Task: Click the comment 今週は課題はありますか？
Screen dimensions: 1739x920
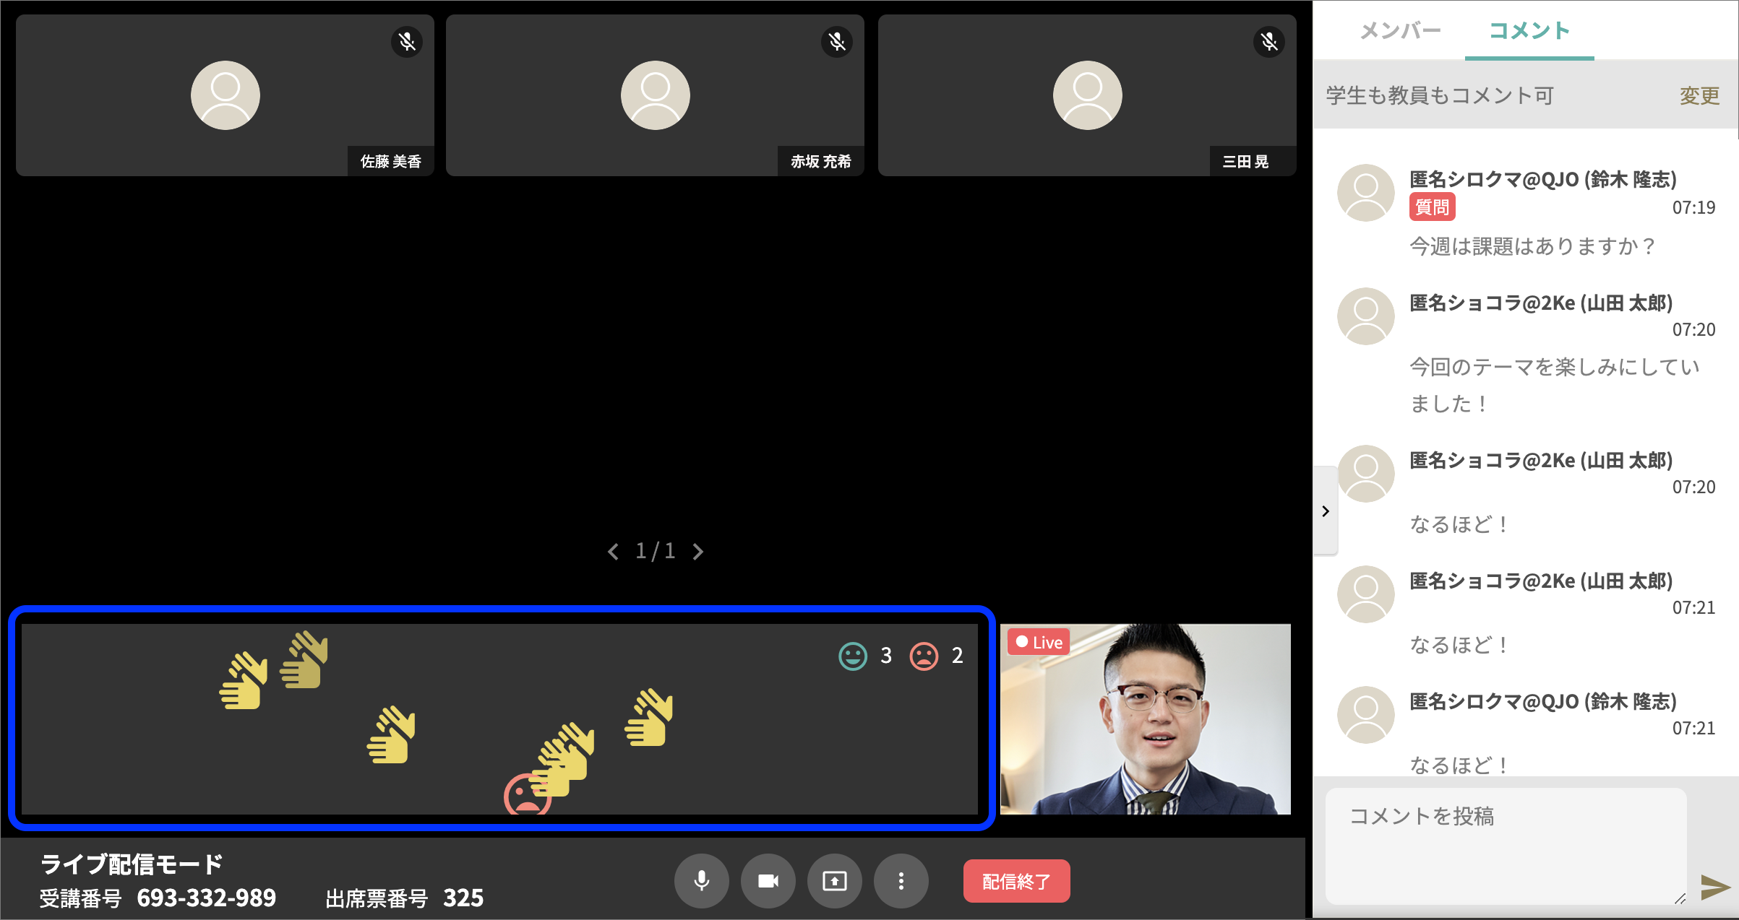Action: 1532,246
